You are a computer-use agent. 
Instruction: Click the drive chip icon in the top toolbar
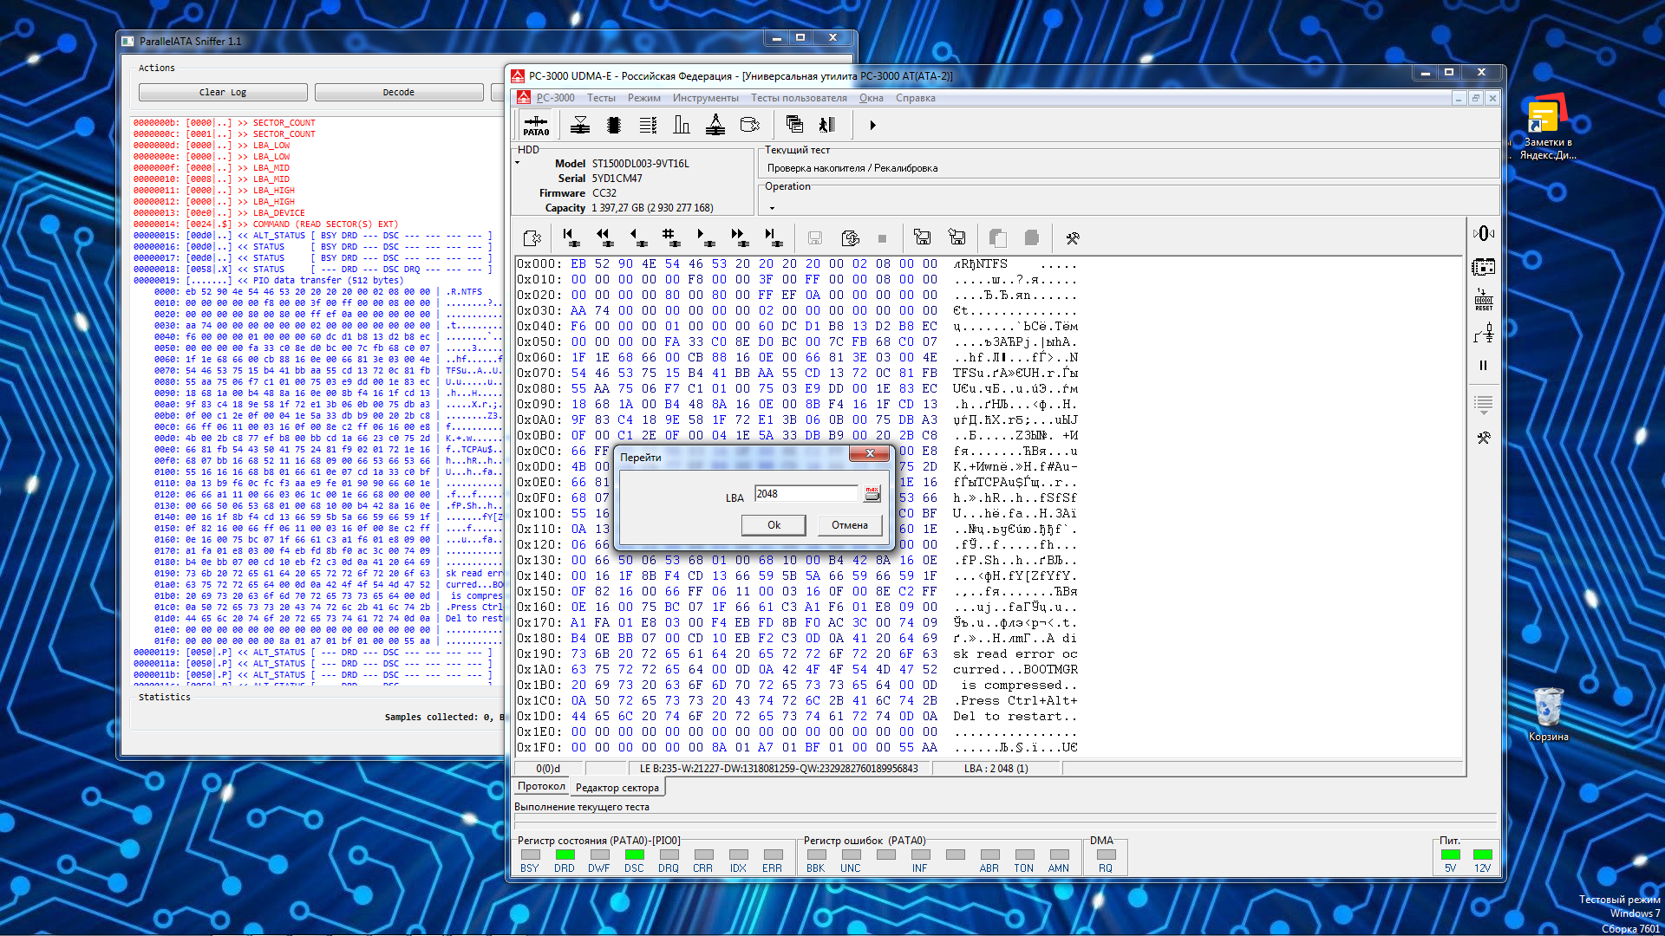614,126
